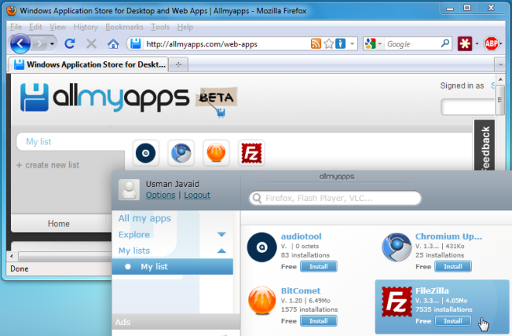Screen dimensions: 512x336
Task: Open the File menu
Action: 16,27
